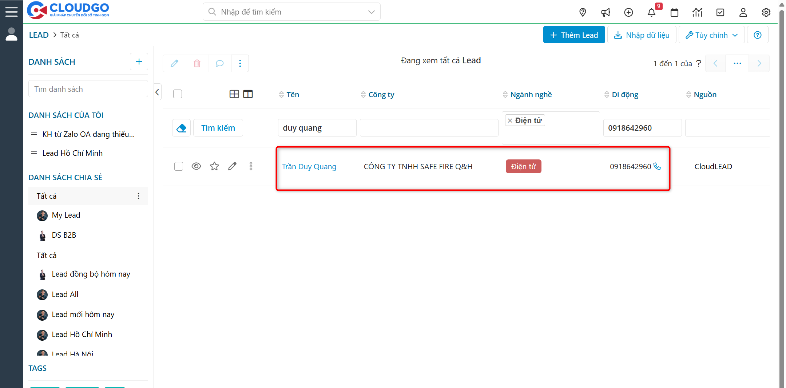Open the notifications bell with 9 alerts

pos(652,12)
